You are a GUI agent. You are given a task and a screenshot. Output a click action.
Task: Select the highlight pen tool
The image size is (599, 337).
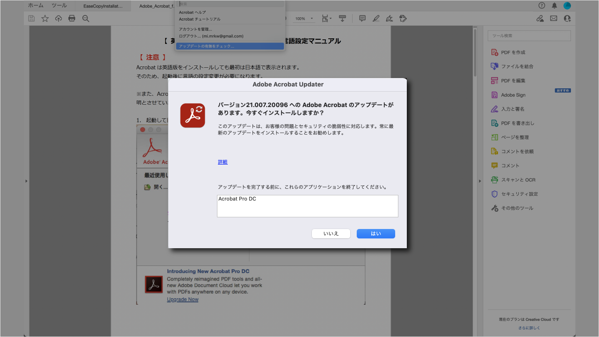[376, 18]
